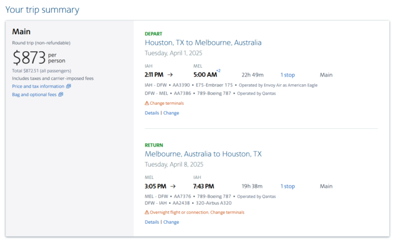
Task: Click the Melbourne, Australia to Houston, TX heading
Action: tap(203, 154)
